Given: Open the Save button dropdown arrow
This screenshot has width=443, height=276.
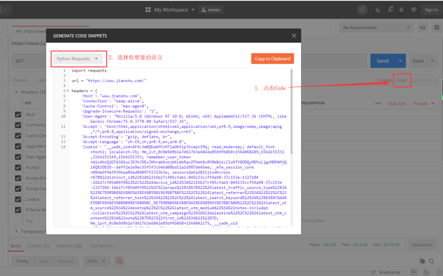Looking at the screenshot, I should (x=432, y=61).
